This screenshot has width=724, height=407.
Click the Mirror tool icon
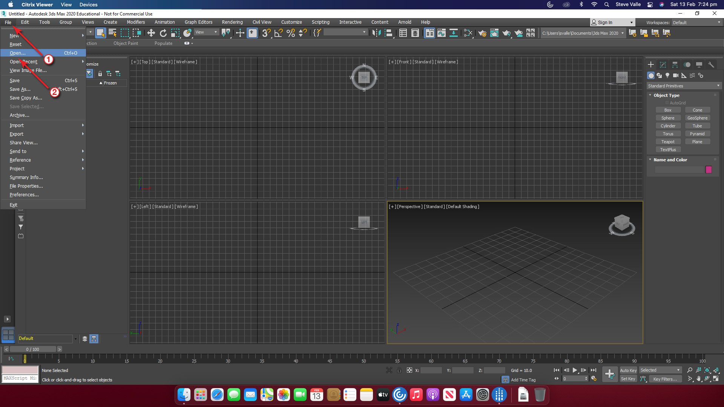coord(376,33)
